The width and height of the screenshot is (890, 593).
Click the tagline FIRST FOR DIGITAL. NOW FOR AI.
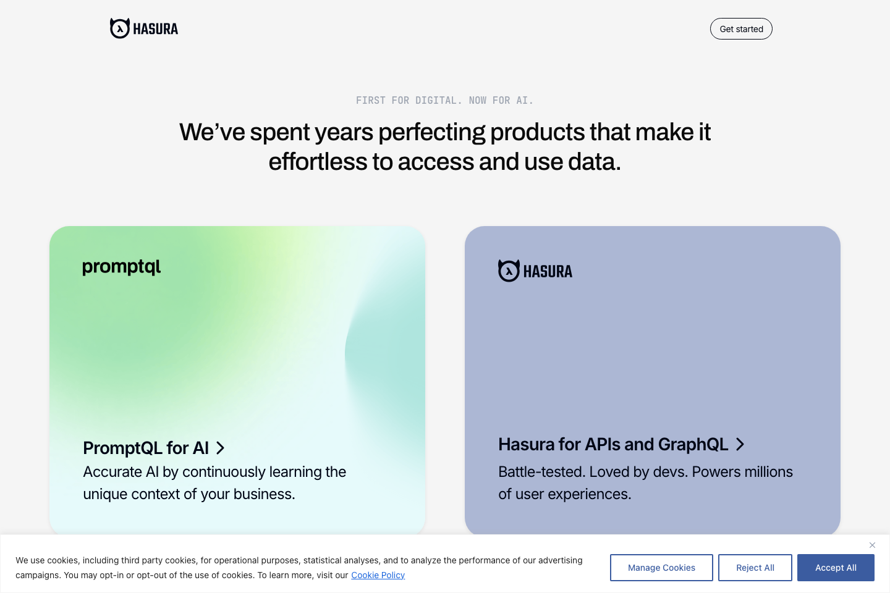point(444,100)
